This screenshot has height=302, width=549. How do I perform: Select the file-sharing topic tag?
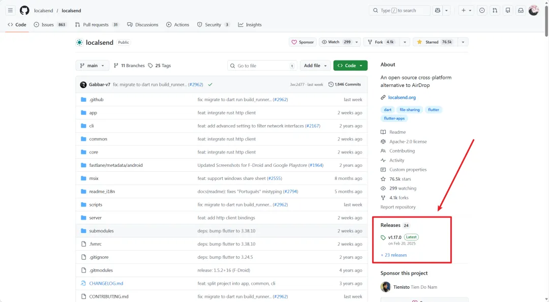(409, 110)
